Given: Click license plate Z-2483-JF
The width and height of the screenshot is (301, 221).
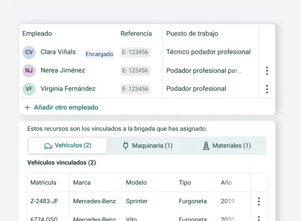Looking at the screenshot, I should (x=44, y=201).
